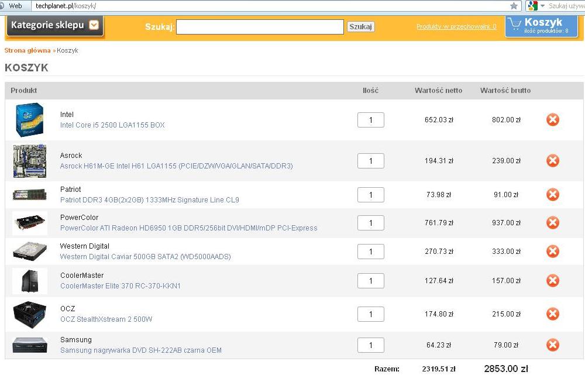Open Samsung nagrywarka DVD SH-222AB link
585x382 pixels.
pyautogui.click(x=141, y=350)
